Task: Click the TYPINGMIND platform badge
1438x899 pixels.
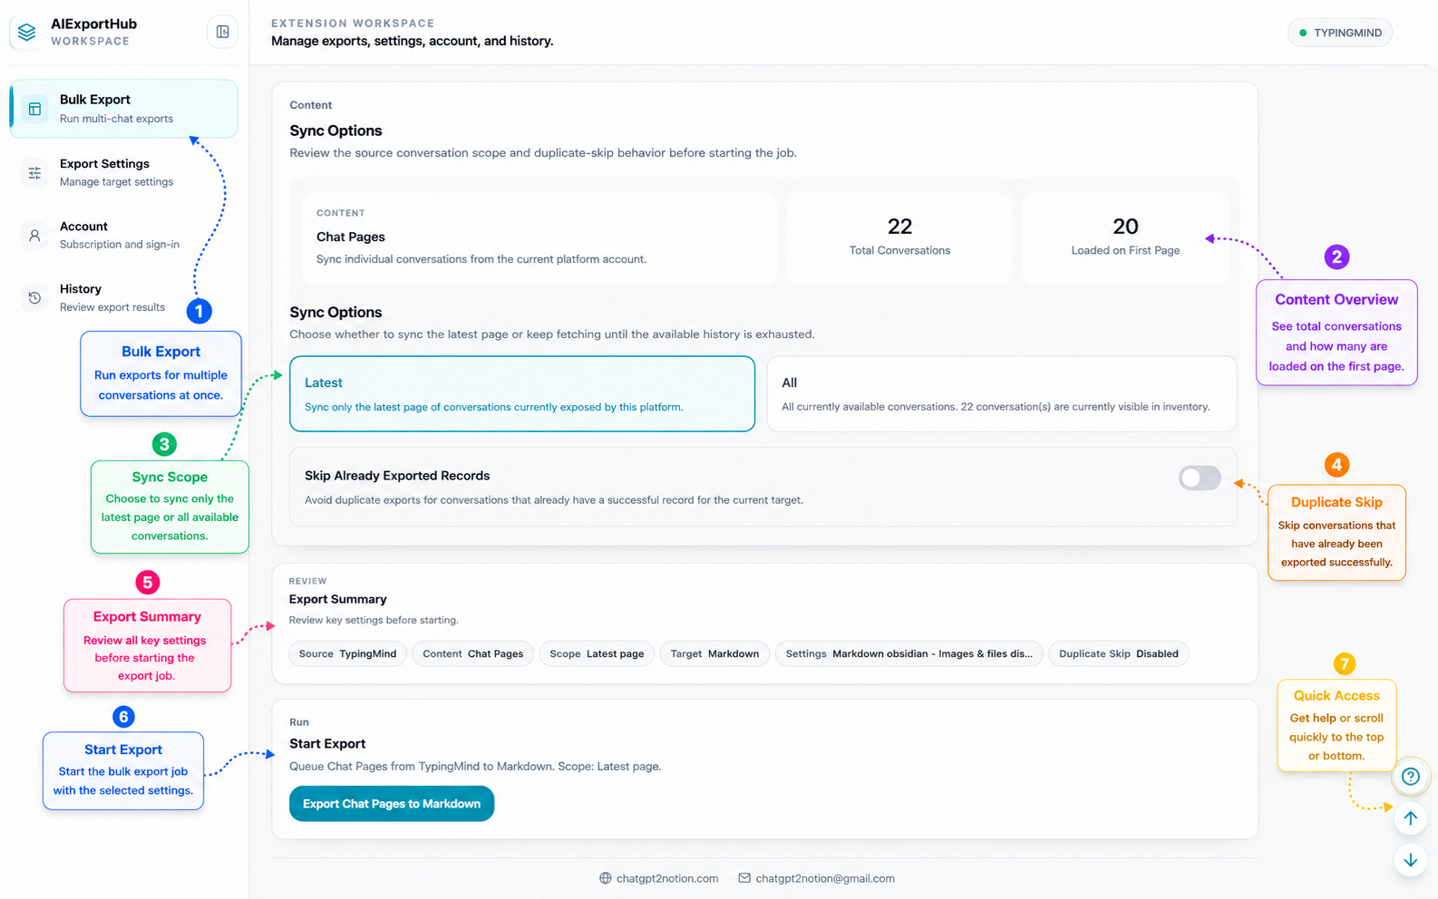Action: point(1340,33)
